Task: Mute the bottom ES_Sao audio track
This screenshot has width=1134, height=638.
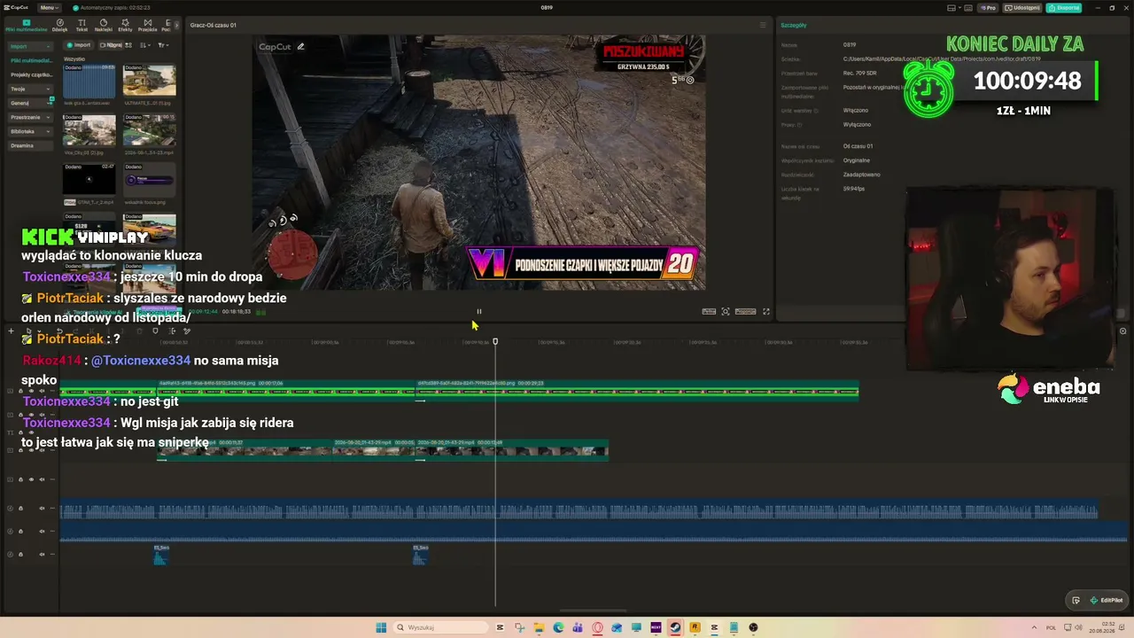Action: tap(42, 555)
